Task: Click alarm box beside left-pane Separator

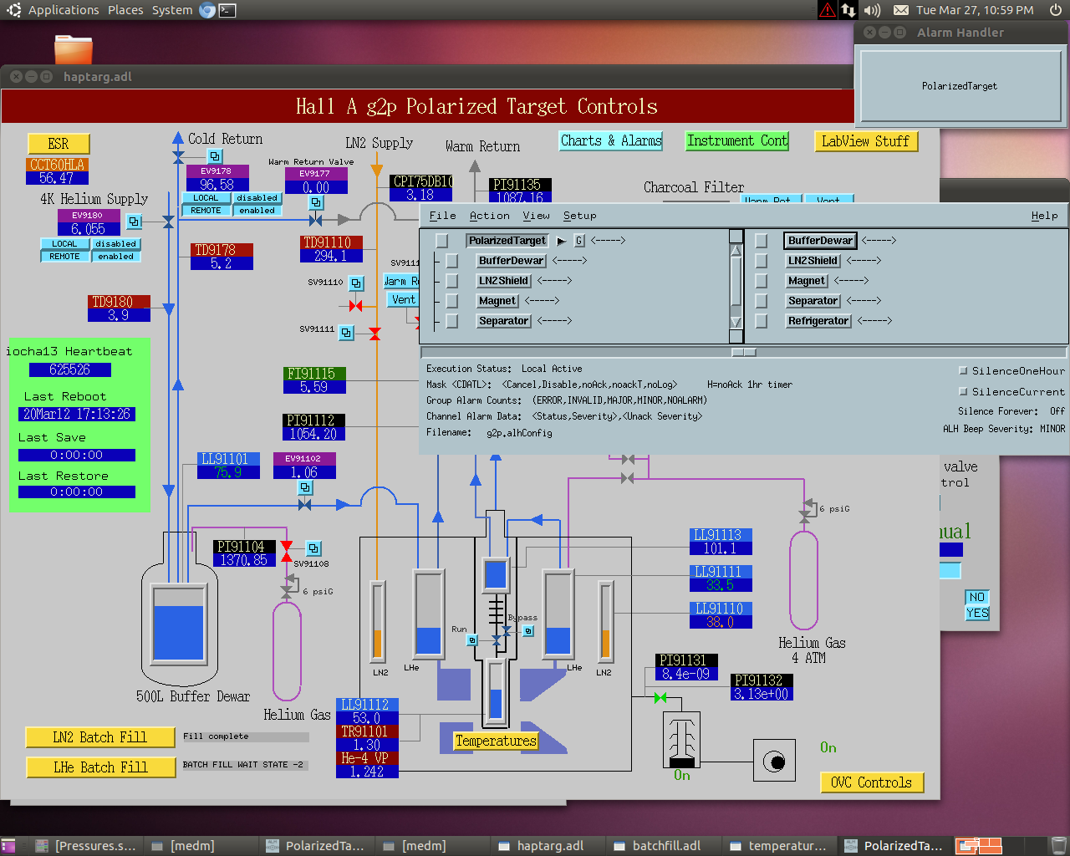Action: 451,321
